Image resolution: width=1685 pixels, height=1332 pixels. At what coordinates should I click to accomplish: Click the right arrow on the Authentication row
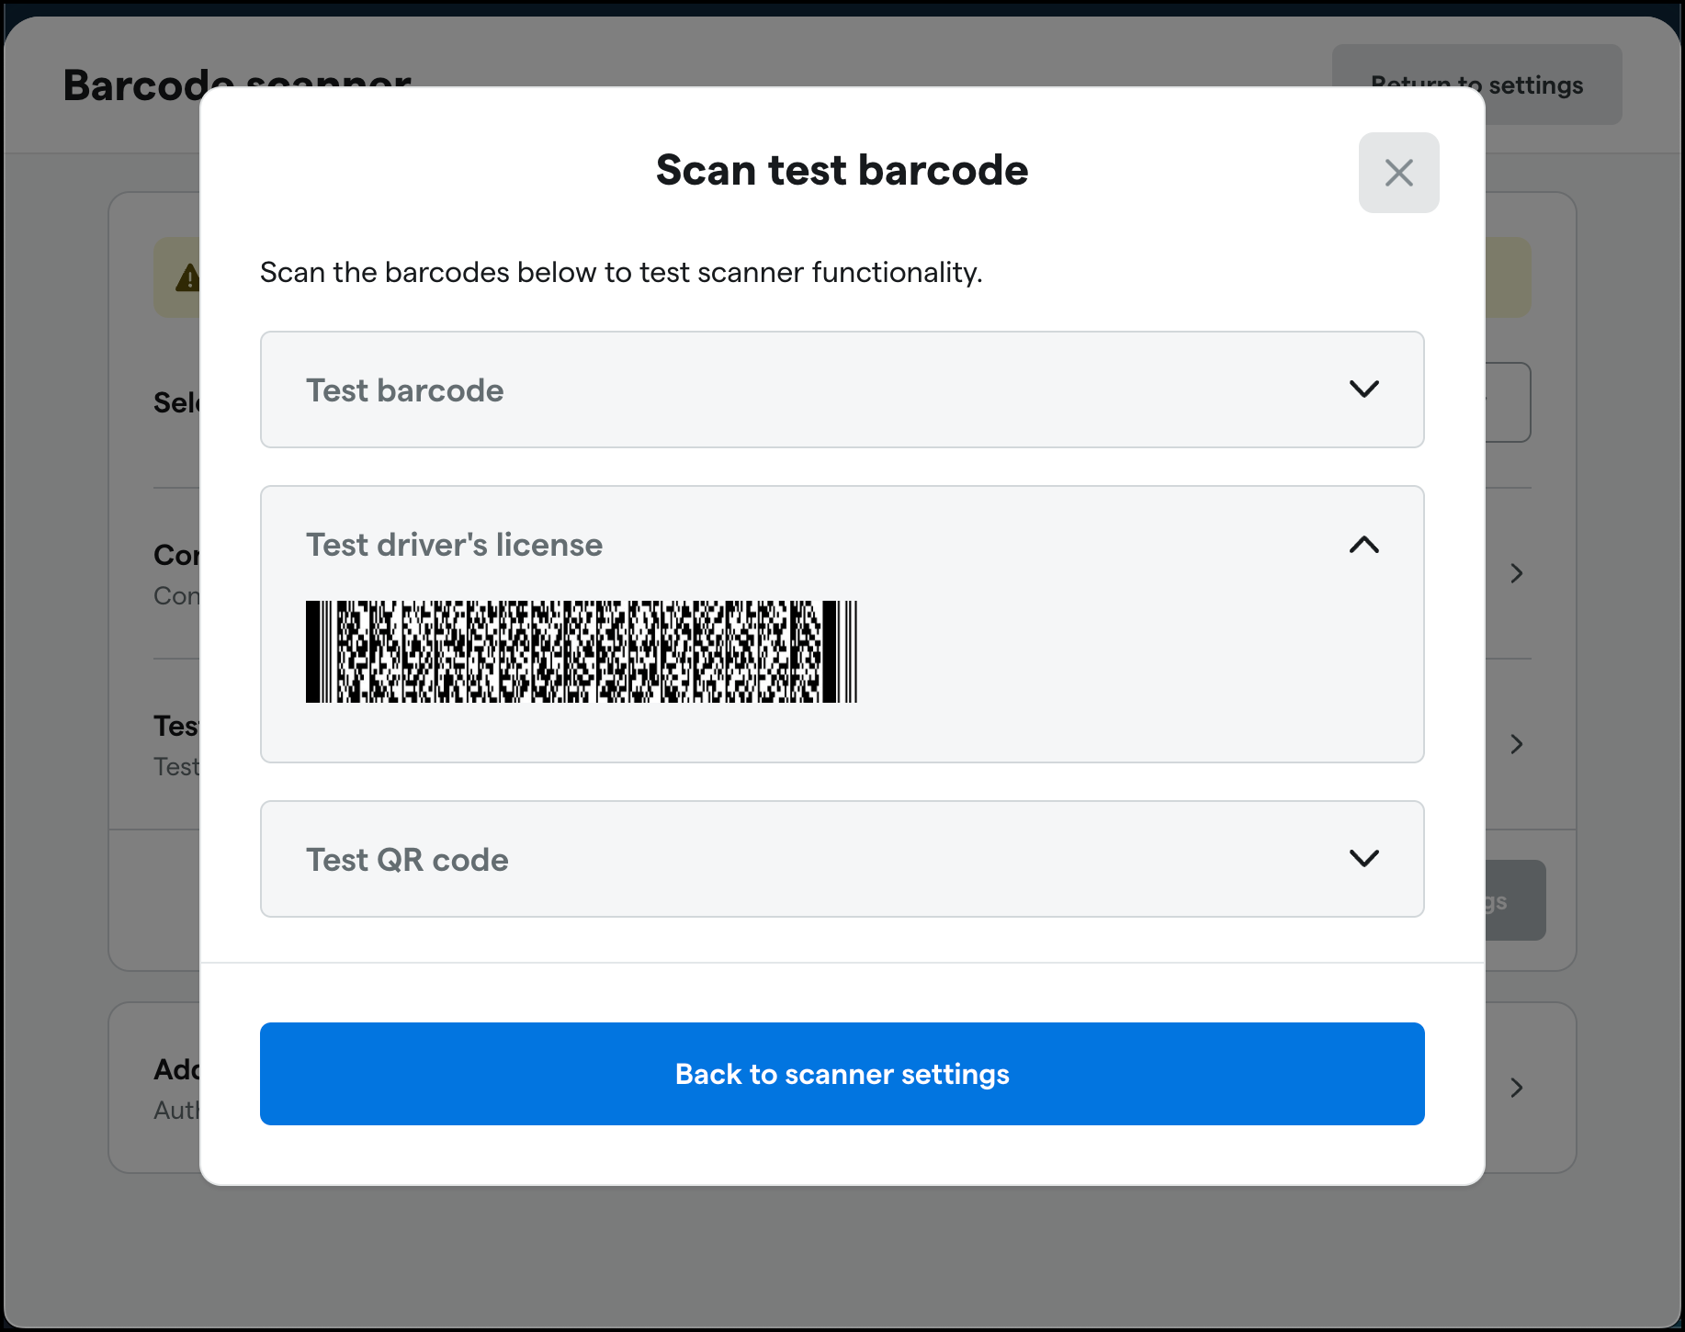coord(1516,1089)
